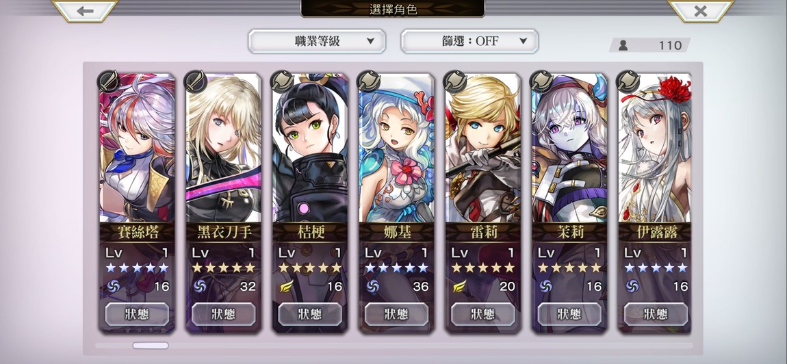Click the wing element icon on 桔梗's card
Screen dimensions: 787x364
click(x=286, y=286)
